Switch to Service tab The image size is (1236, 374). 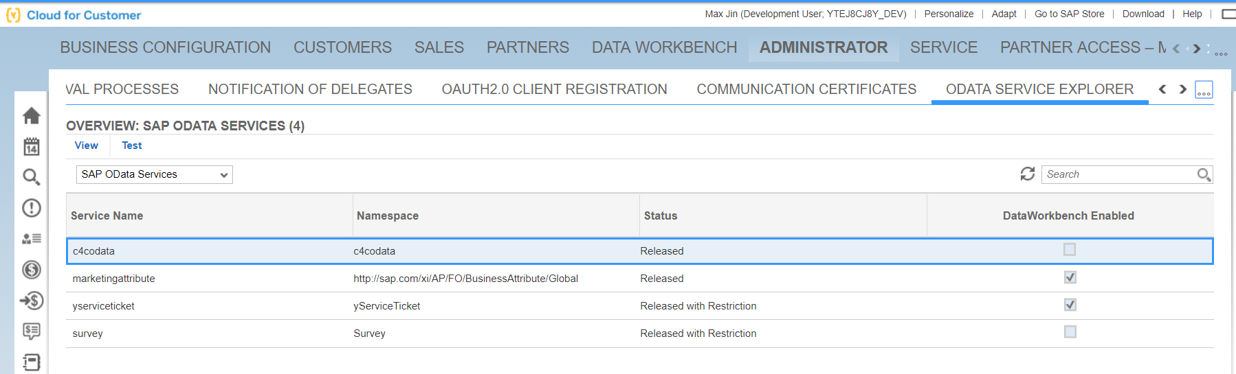click(x=944, y=47)
